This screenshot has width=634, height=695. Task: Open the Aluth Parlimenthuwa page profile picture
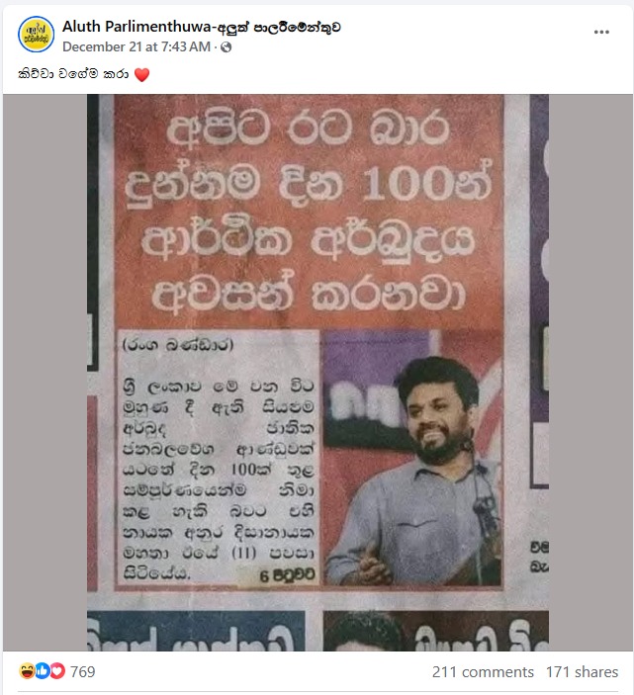[x=36, y=35]
